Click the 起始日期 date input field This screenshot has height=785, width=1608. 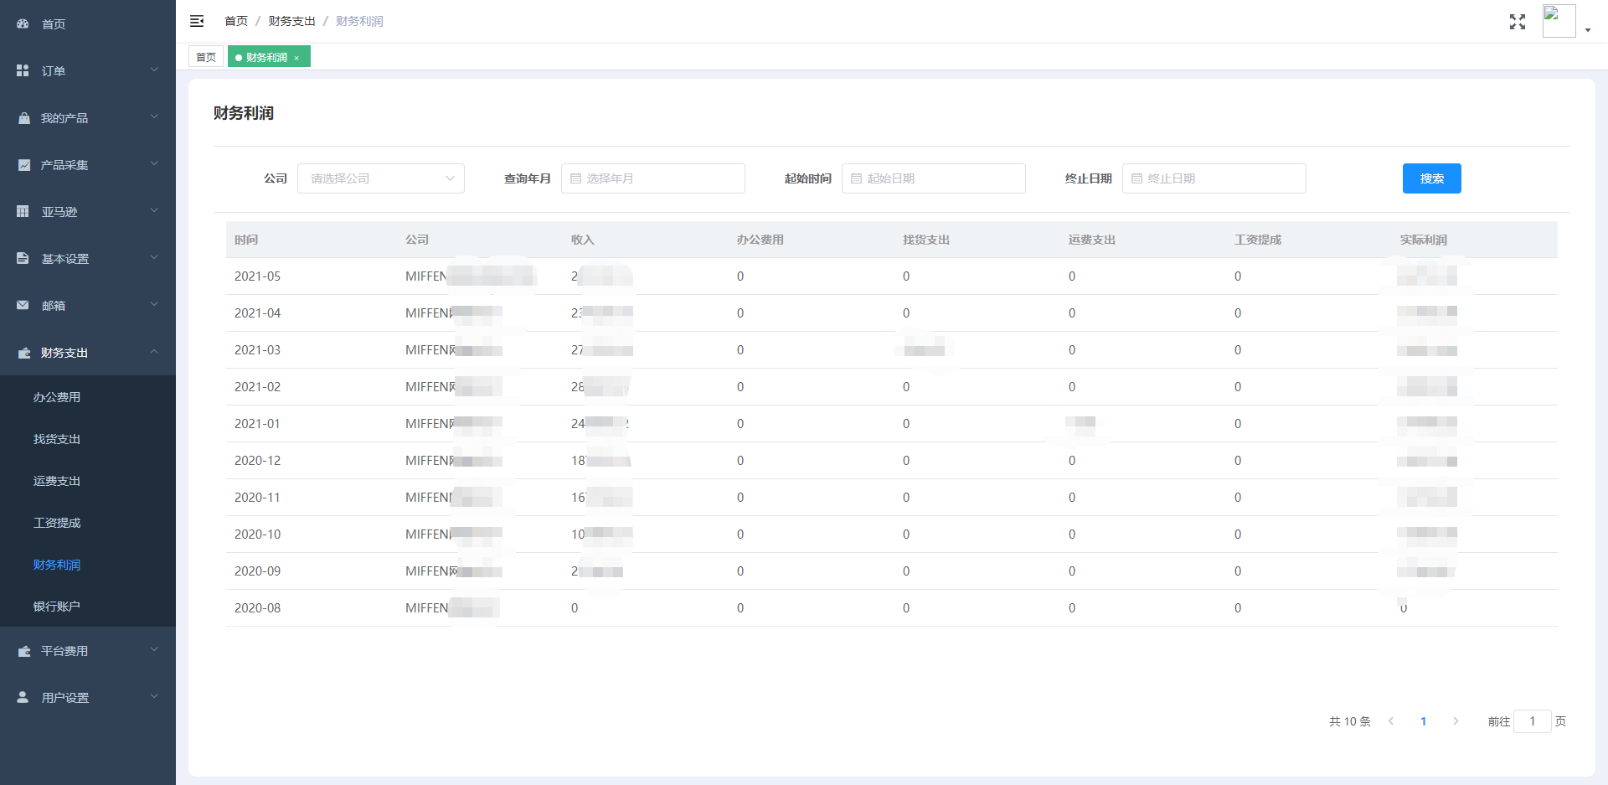933,178
